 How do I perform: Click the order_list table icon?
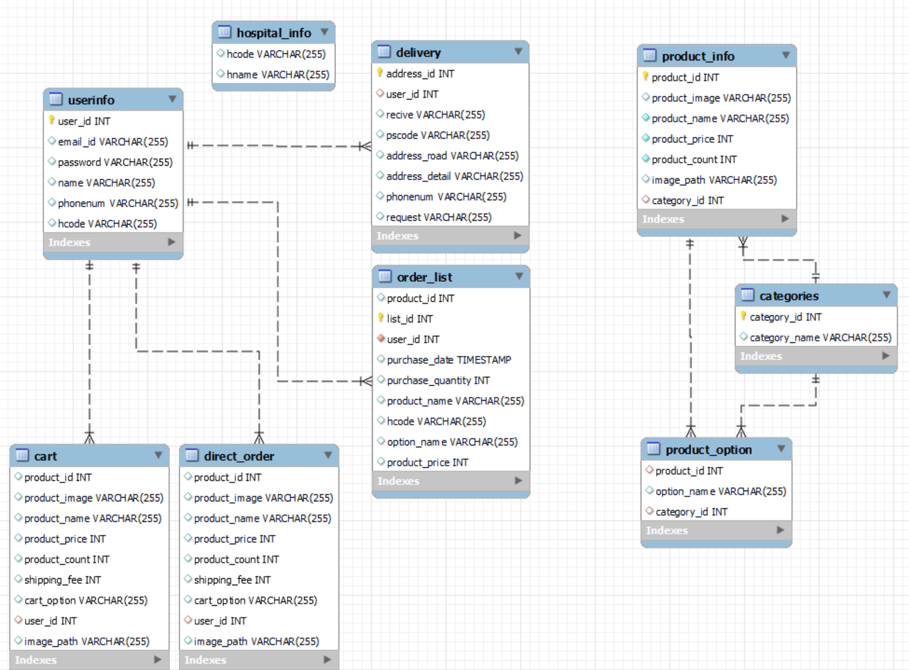click(384, 276)
